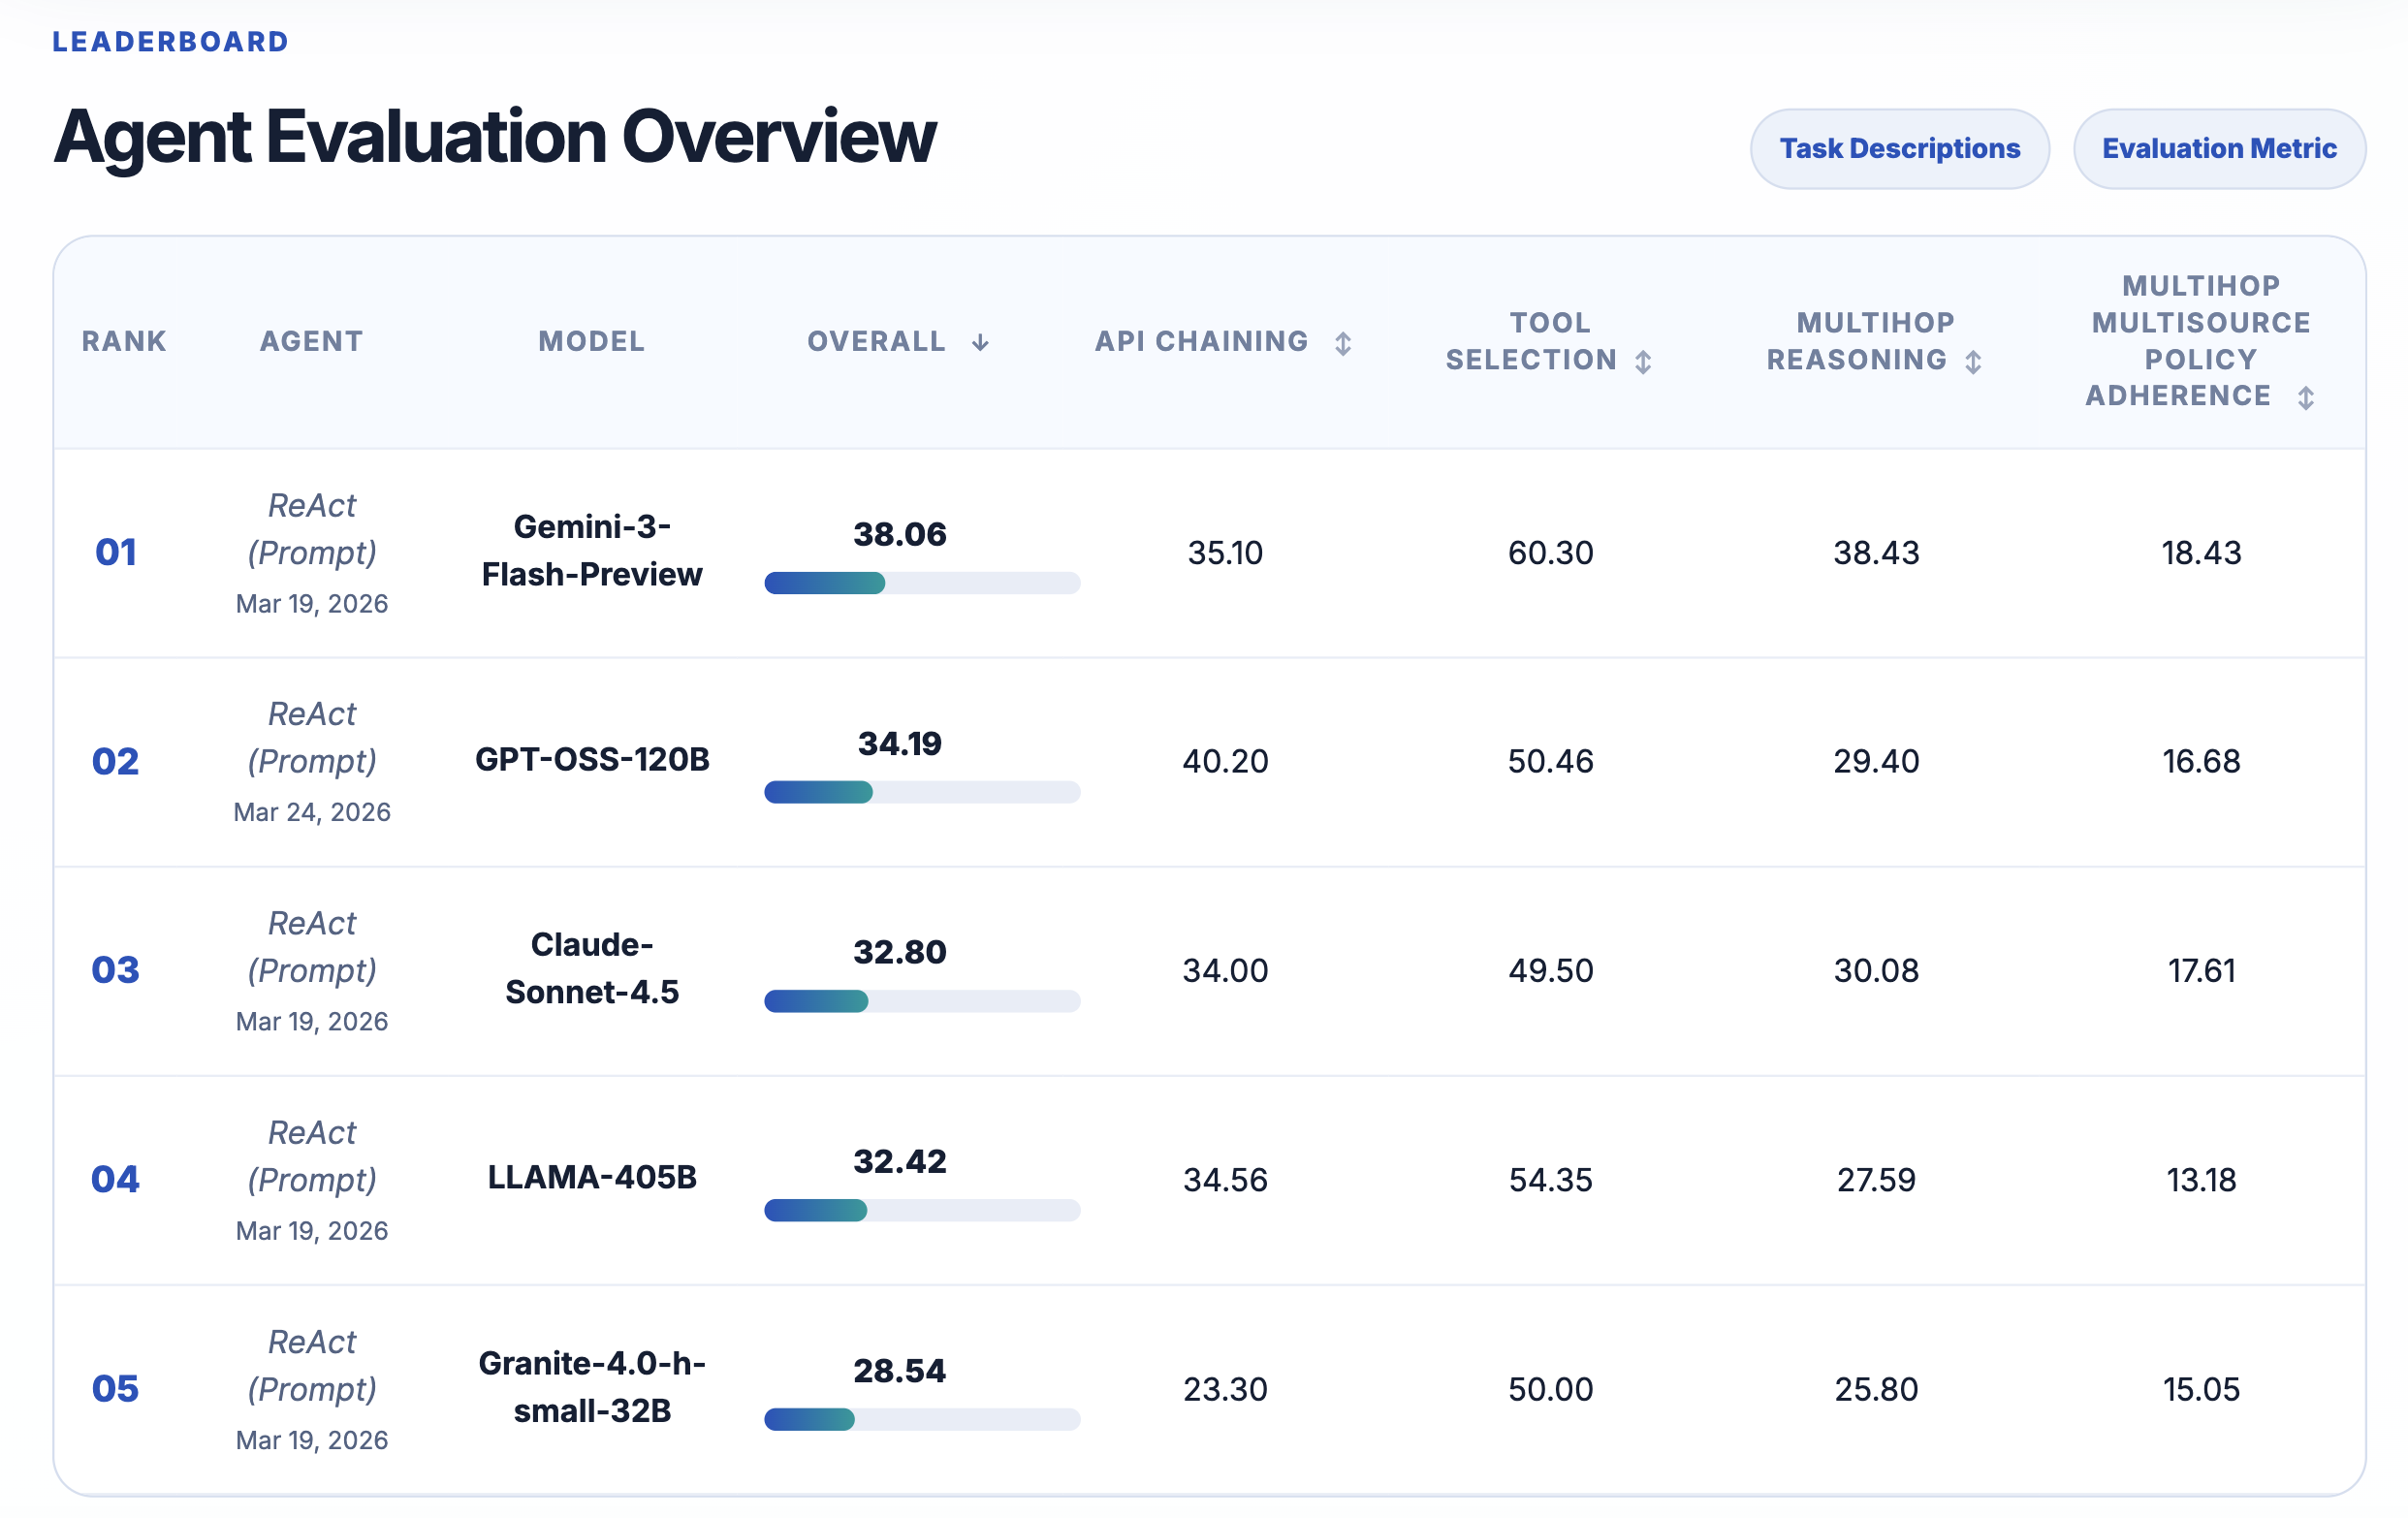Select the LLAMA-405B model name
2408x1518 pixels.
click(x=591, y=1177)
